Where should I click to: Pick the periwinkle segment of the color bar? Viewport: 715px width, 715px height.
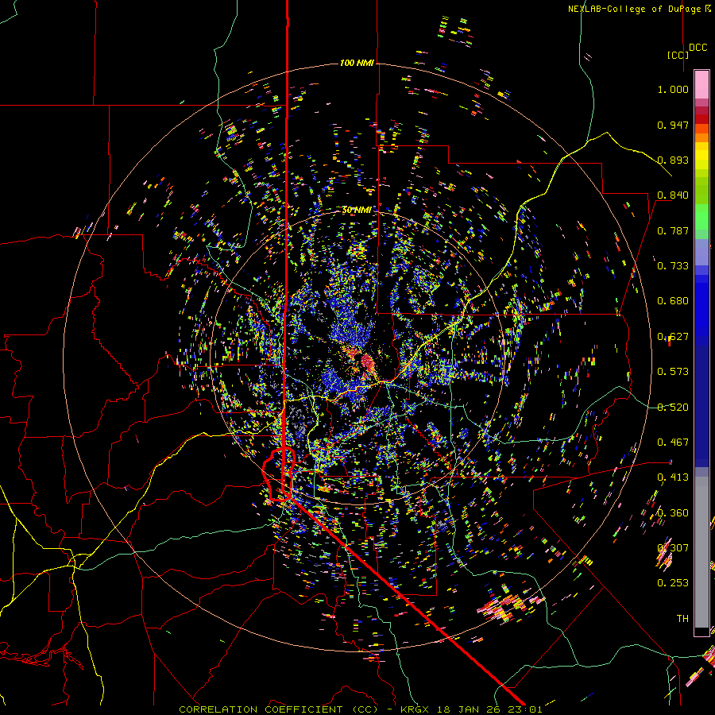(x=701, y=253)
